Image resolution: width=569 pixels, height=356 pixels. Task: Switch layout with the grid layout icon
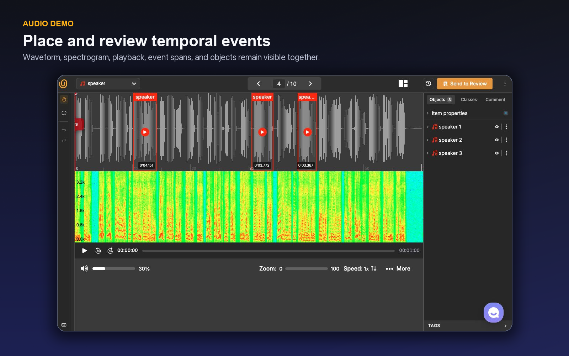pyautogui.click(x=403, y=84)
